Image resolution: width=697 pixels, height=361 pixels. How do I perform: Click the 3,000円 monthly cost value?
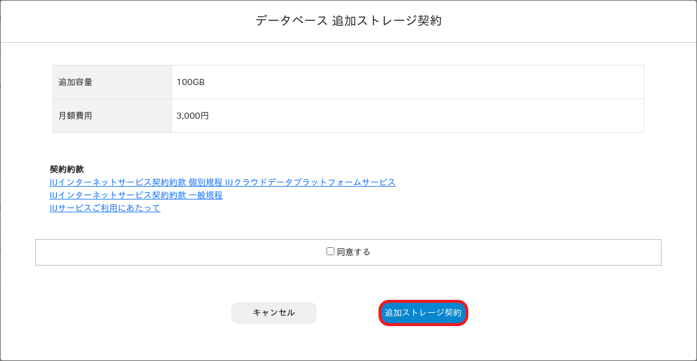click(x=193, y=116)
